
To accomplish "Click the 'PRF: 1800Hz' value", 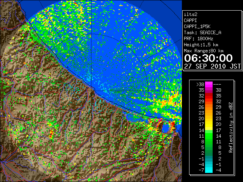I will pos(198,39).
